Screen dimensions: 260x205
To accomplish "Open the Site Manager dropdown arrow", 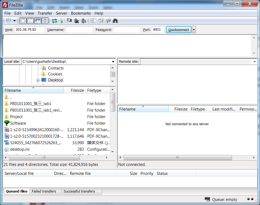I will click(x=15, y=21).
